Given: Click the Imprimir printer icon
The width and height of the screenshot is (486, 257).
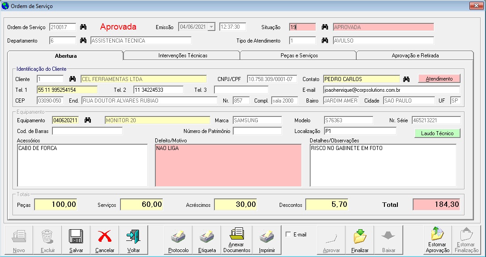Looking at the screenshot, I should pos(267,237).
